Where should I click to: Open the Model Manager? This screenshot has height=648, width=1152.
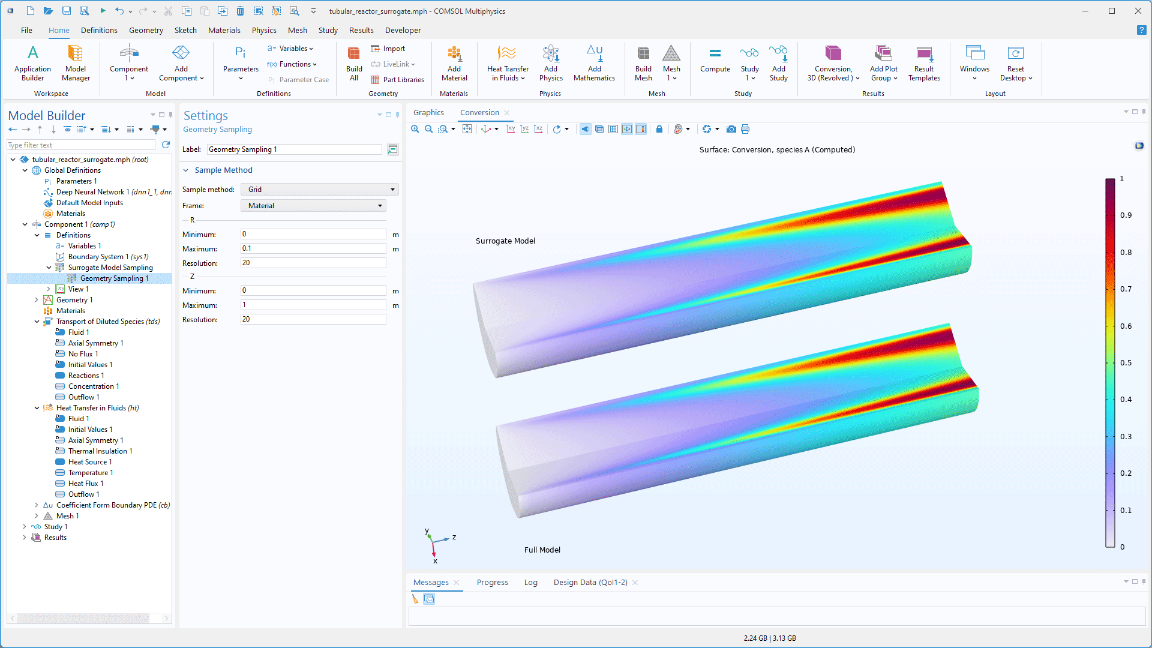tap(76, 63)
